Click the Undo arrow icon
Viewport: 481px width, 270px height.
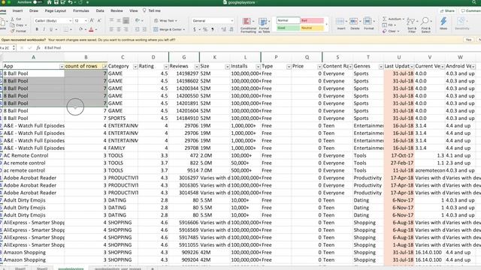tap(70, 2)
